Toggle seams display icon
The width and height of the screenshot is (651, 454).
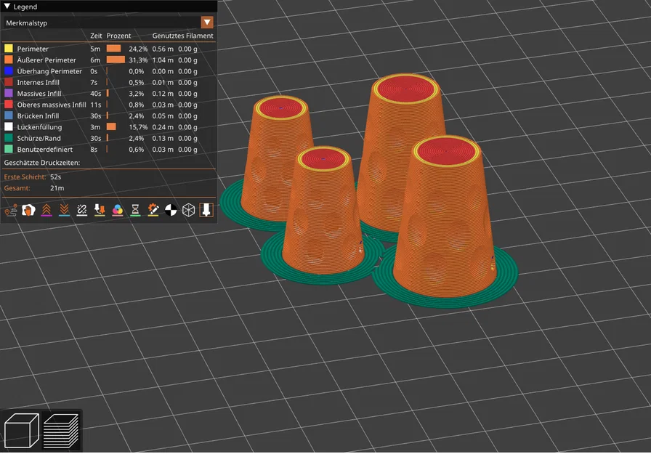[x=83, y=210]
